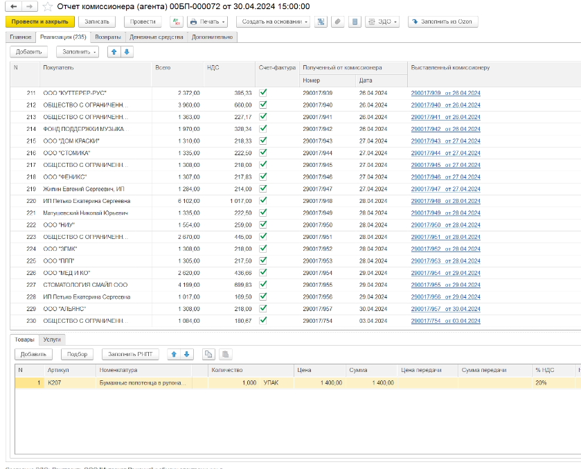
Task: Move goods row down in Товары toolbar
Action: 186,354
